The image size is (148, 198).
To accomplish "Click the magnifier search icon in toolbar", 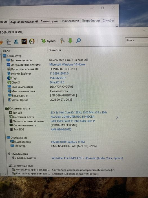I will click(78, 41).
